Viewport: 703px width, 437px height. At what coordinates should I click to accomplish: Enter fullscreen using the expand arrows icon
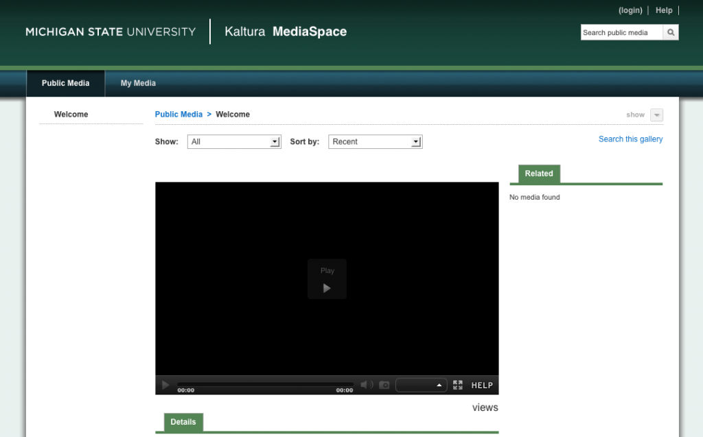(457, 385)
